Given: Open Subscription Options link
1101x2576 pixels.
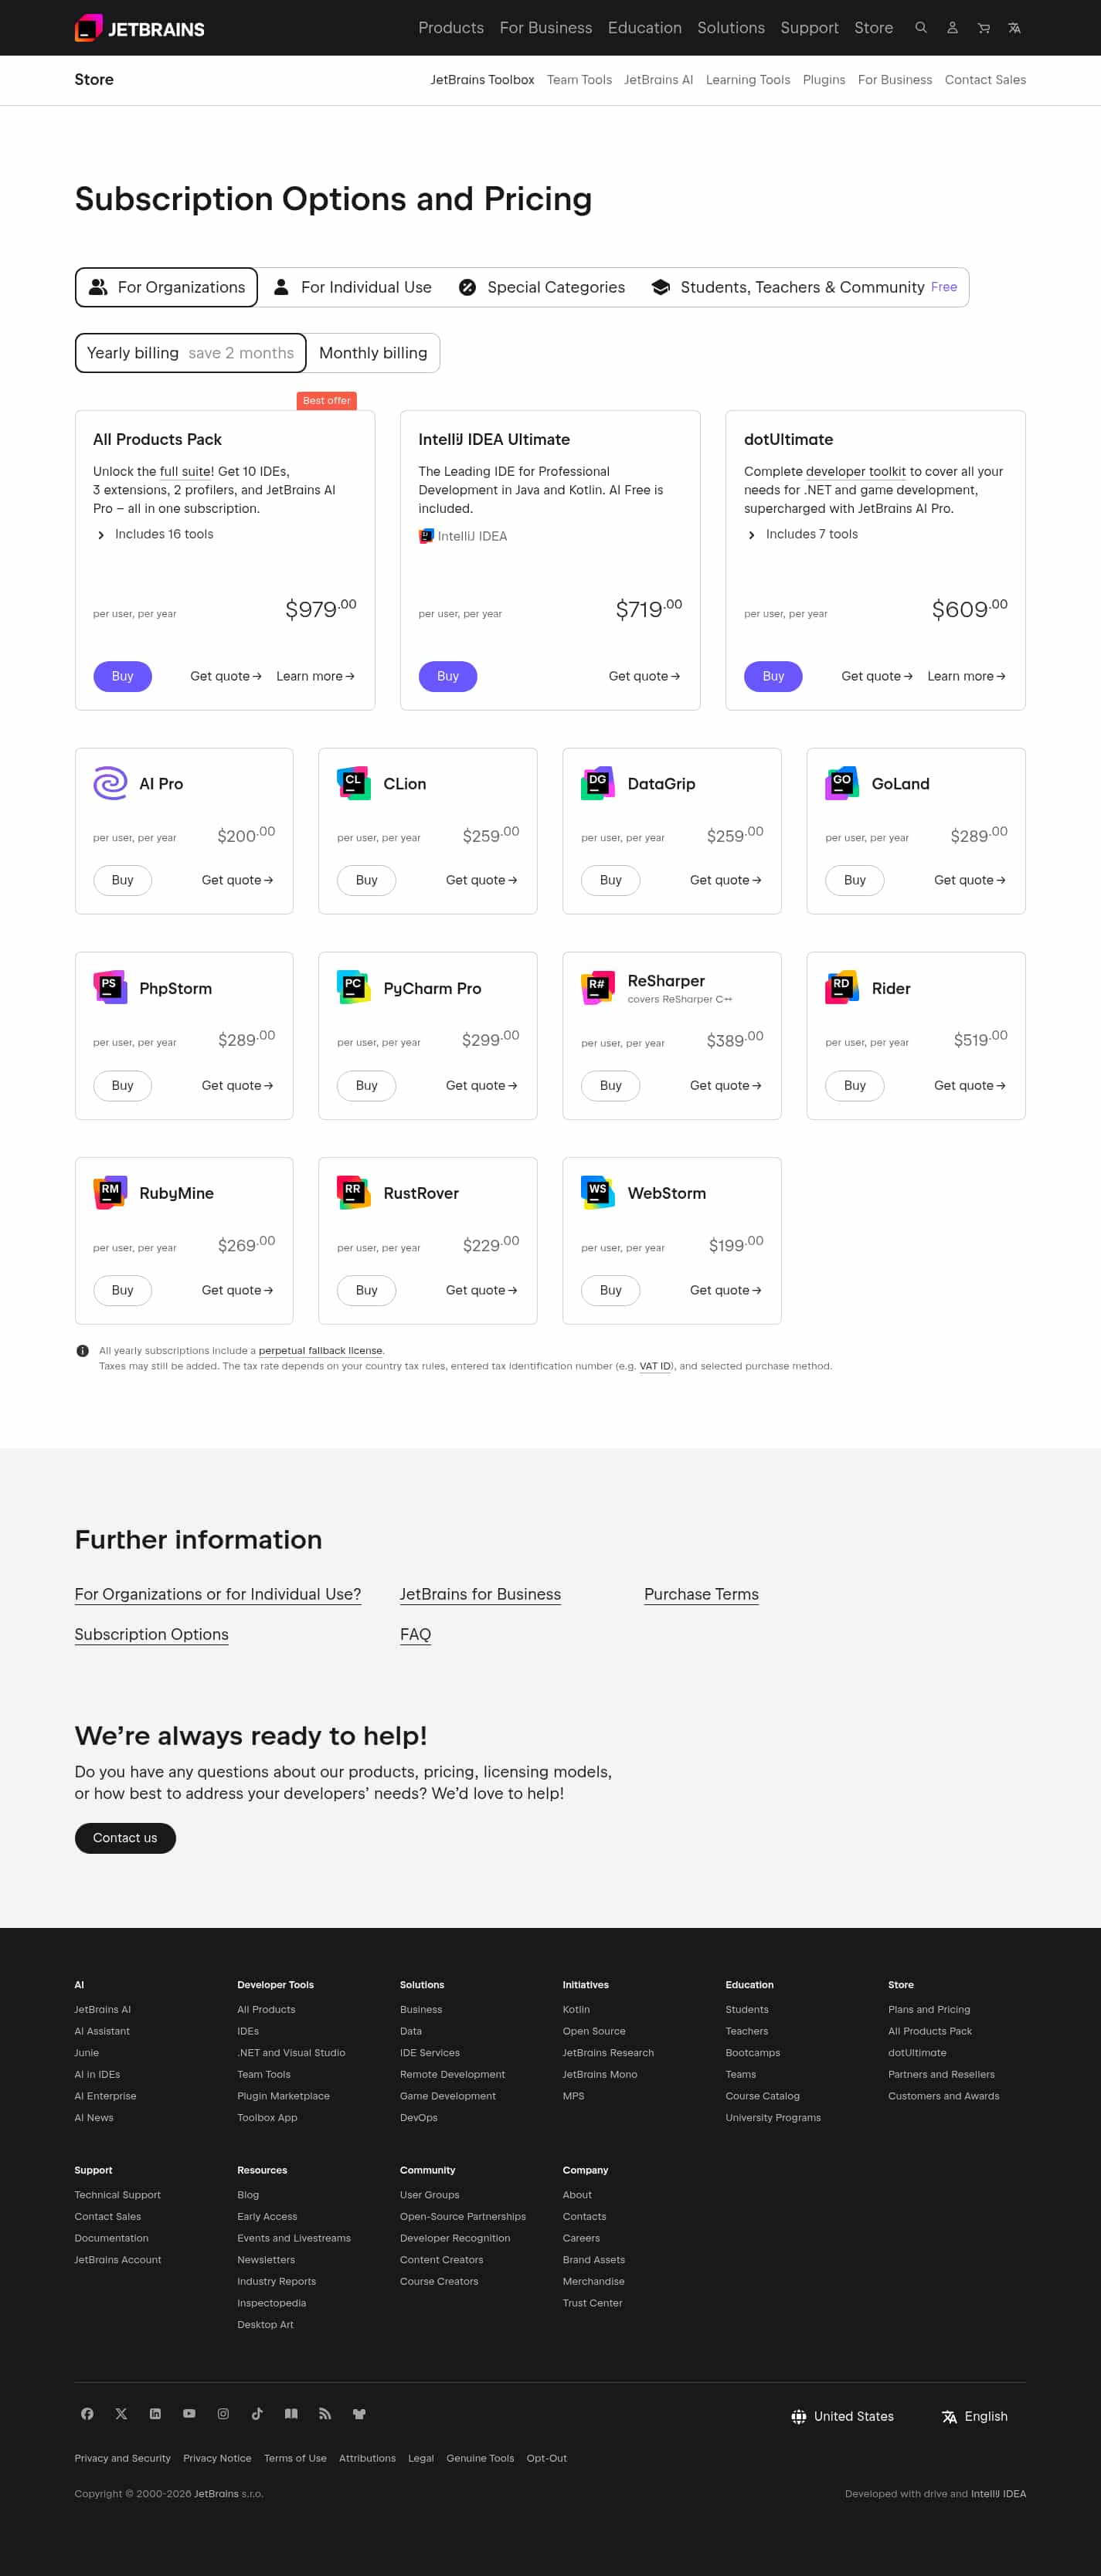Looking at the screenshot, I should click(x=151, y=1634).
